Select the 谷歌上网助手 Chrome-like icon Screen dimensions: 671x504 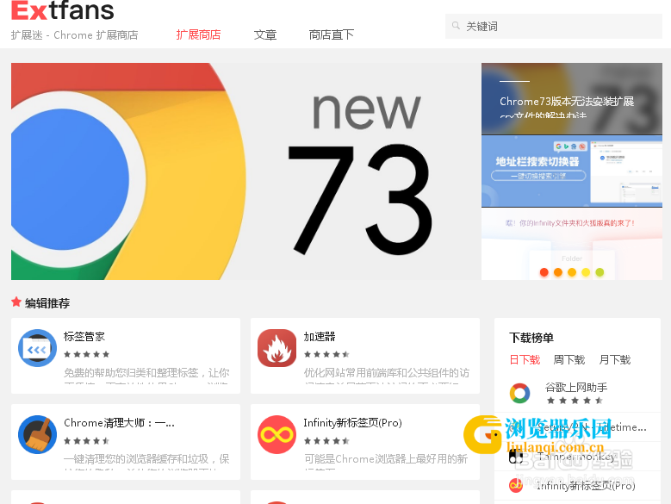(x=519, y=393)
